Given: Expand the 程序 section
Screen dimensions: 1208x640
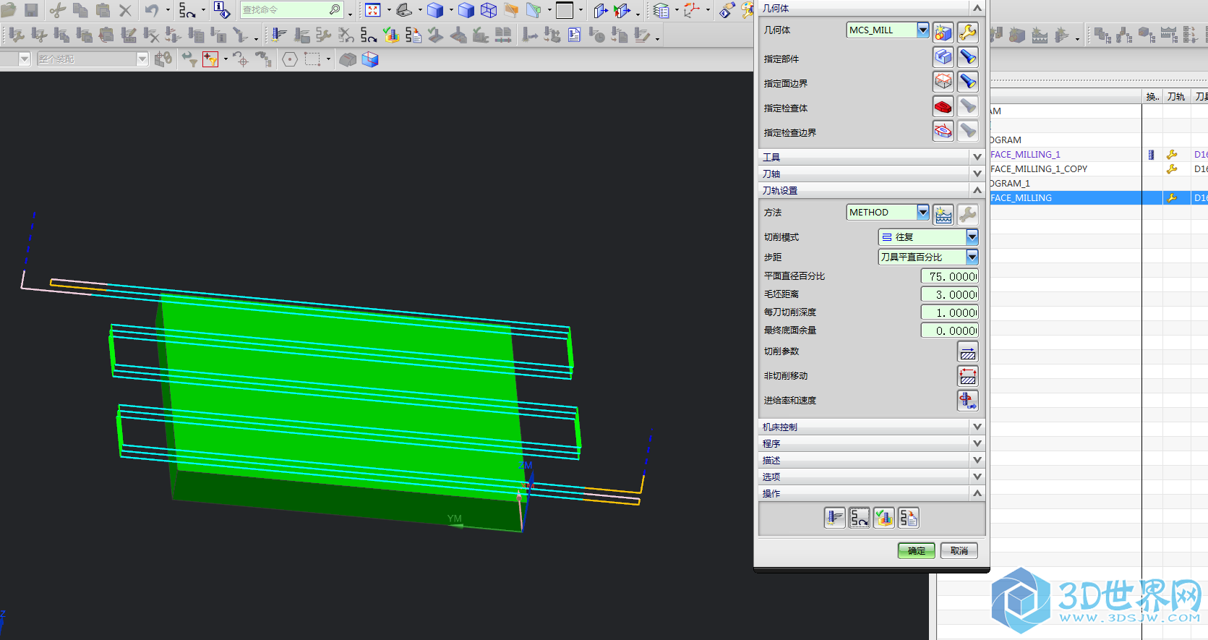Looking at the screenshot, I should pyautogui.click(x=871, y=443).
